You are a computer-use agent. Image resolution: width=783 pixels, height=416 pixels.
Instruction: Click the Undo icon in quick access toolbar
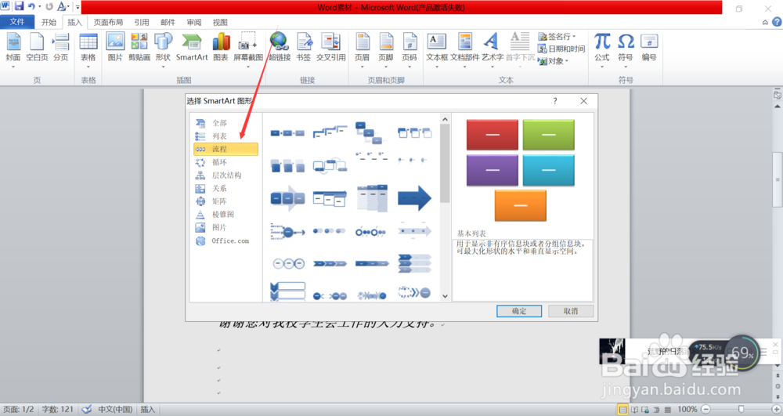[x=31, y=6]
